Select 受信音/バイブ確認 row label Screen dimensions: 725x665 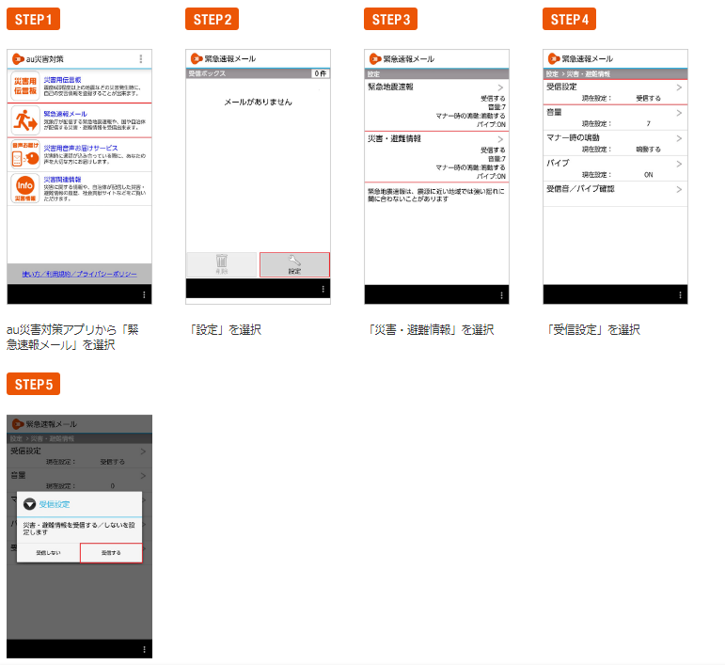[x=581, y=189]
